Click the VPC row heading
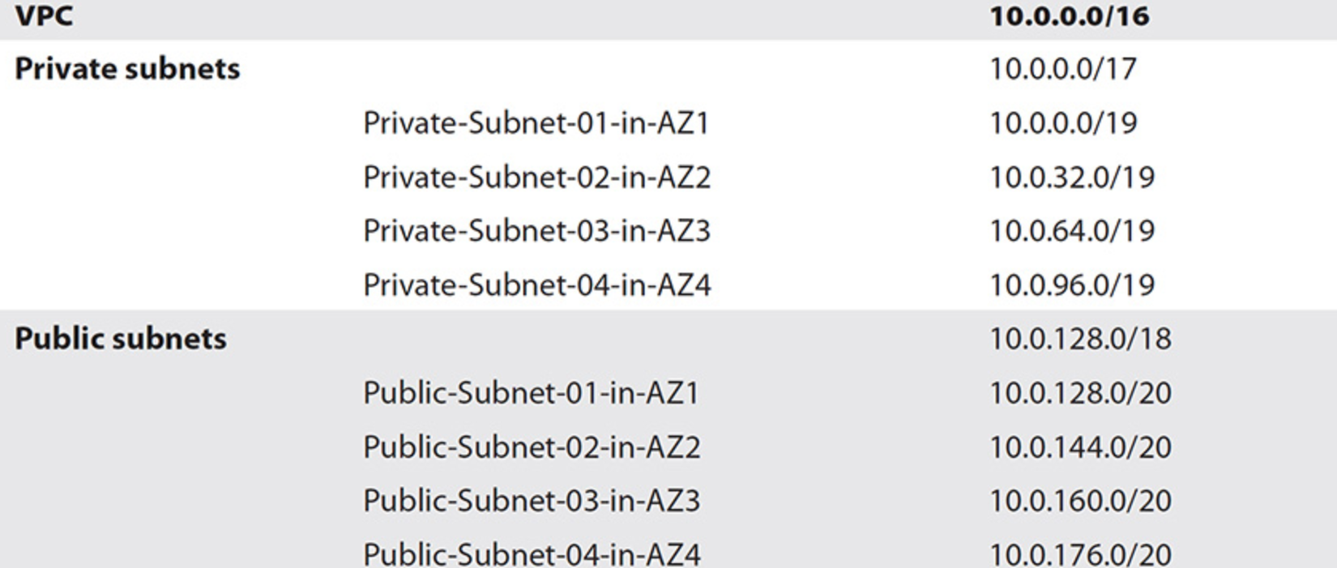Screen dimensions: 1337x568 point(44,16)
